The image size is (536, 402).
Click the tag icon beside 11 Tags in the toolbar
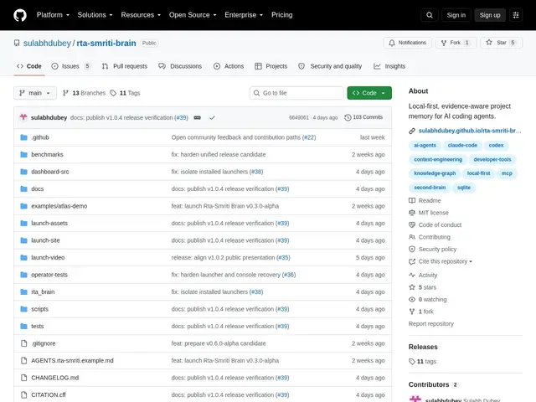(x=113, y=93)
